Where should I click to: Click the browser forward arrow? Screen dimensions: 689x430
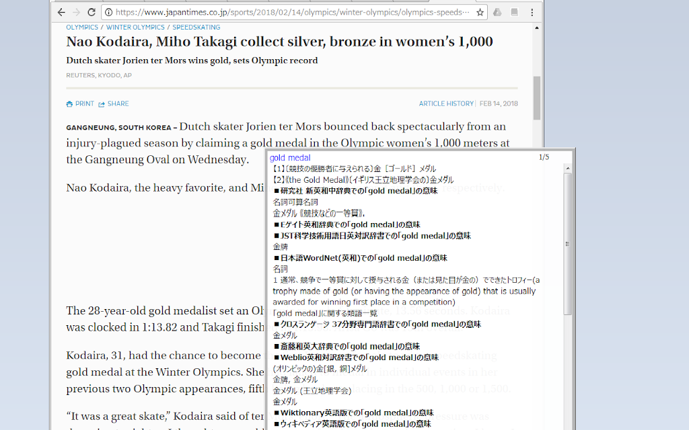tap(77, 12)
